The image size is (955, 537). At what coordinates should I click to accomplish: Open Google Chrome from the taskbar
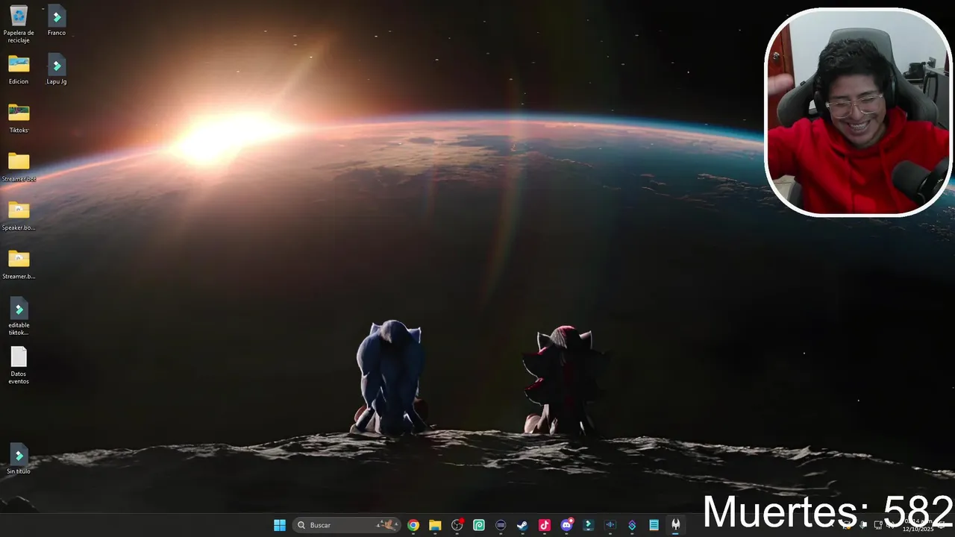click(413, 525)
